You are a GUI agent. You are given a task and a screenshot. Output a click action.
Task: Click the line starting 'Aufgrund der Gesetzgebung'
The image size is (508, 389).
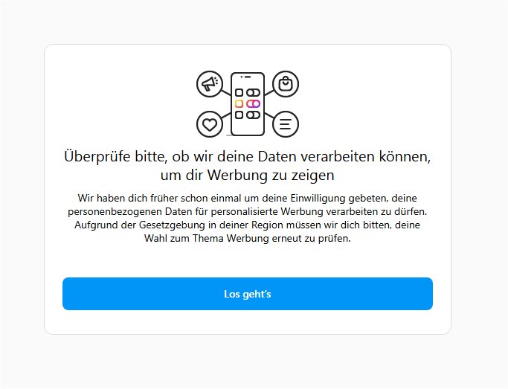click(248, 225)
